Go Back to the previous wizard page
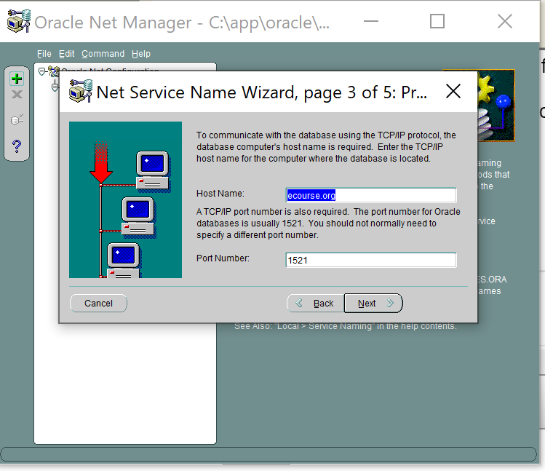 point(315,304)
